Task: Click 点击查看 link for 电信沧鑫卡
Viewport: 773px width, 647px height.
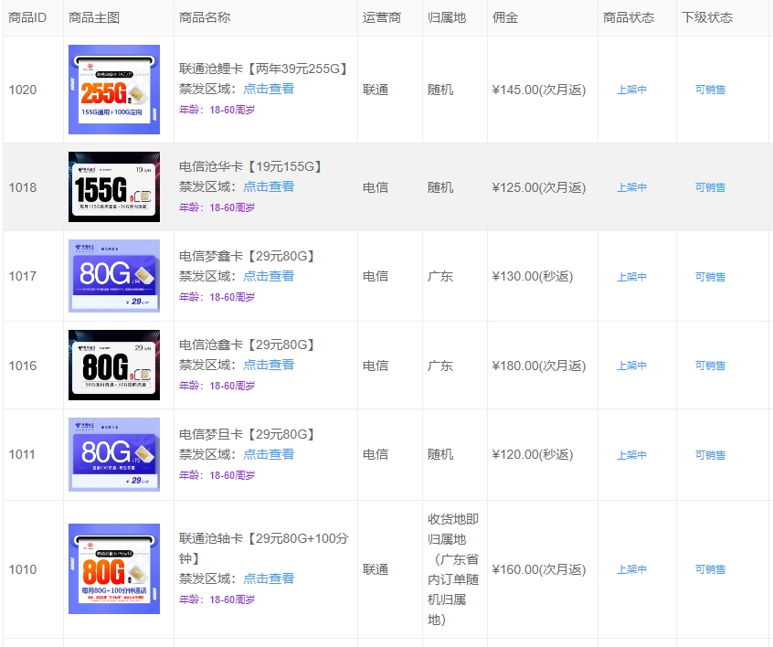Action: [269, 365]
